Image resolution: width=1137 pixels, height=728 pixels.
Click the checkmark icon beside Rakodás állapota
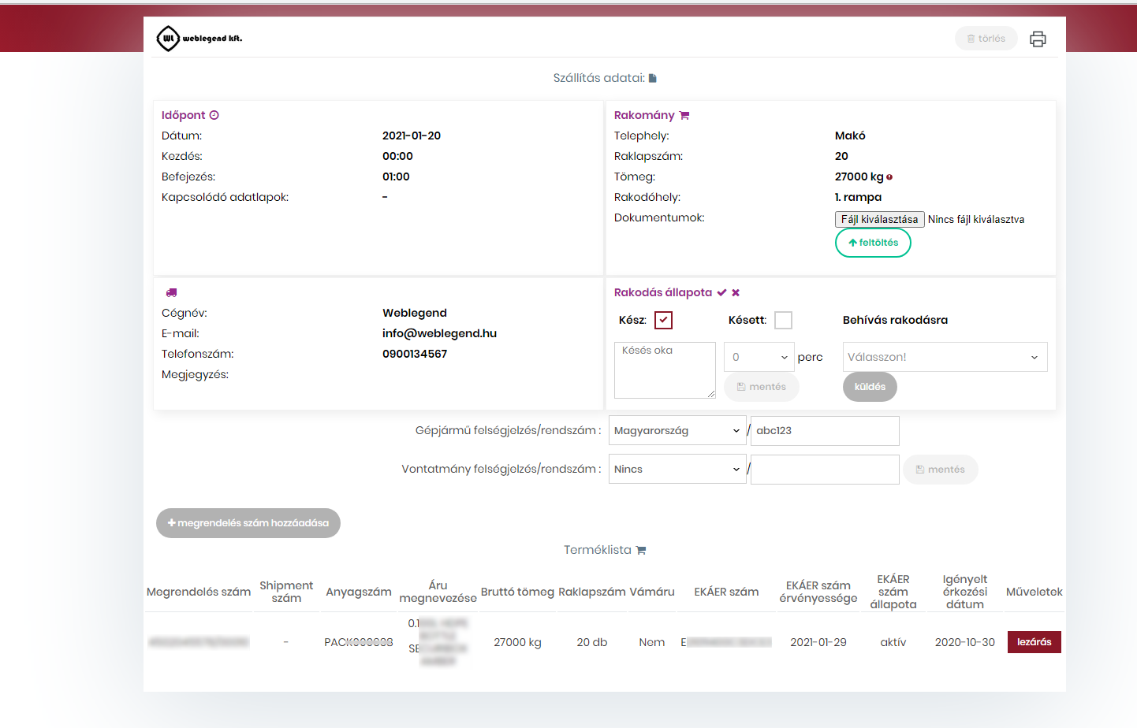[721, 292]
